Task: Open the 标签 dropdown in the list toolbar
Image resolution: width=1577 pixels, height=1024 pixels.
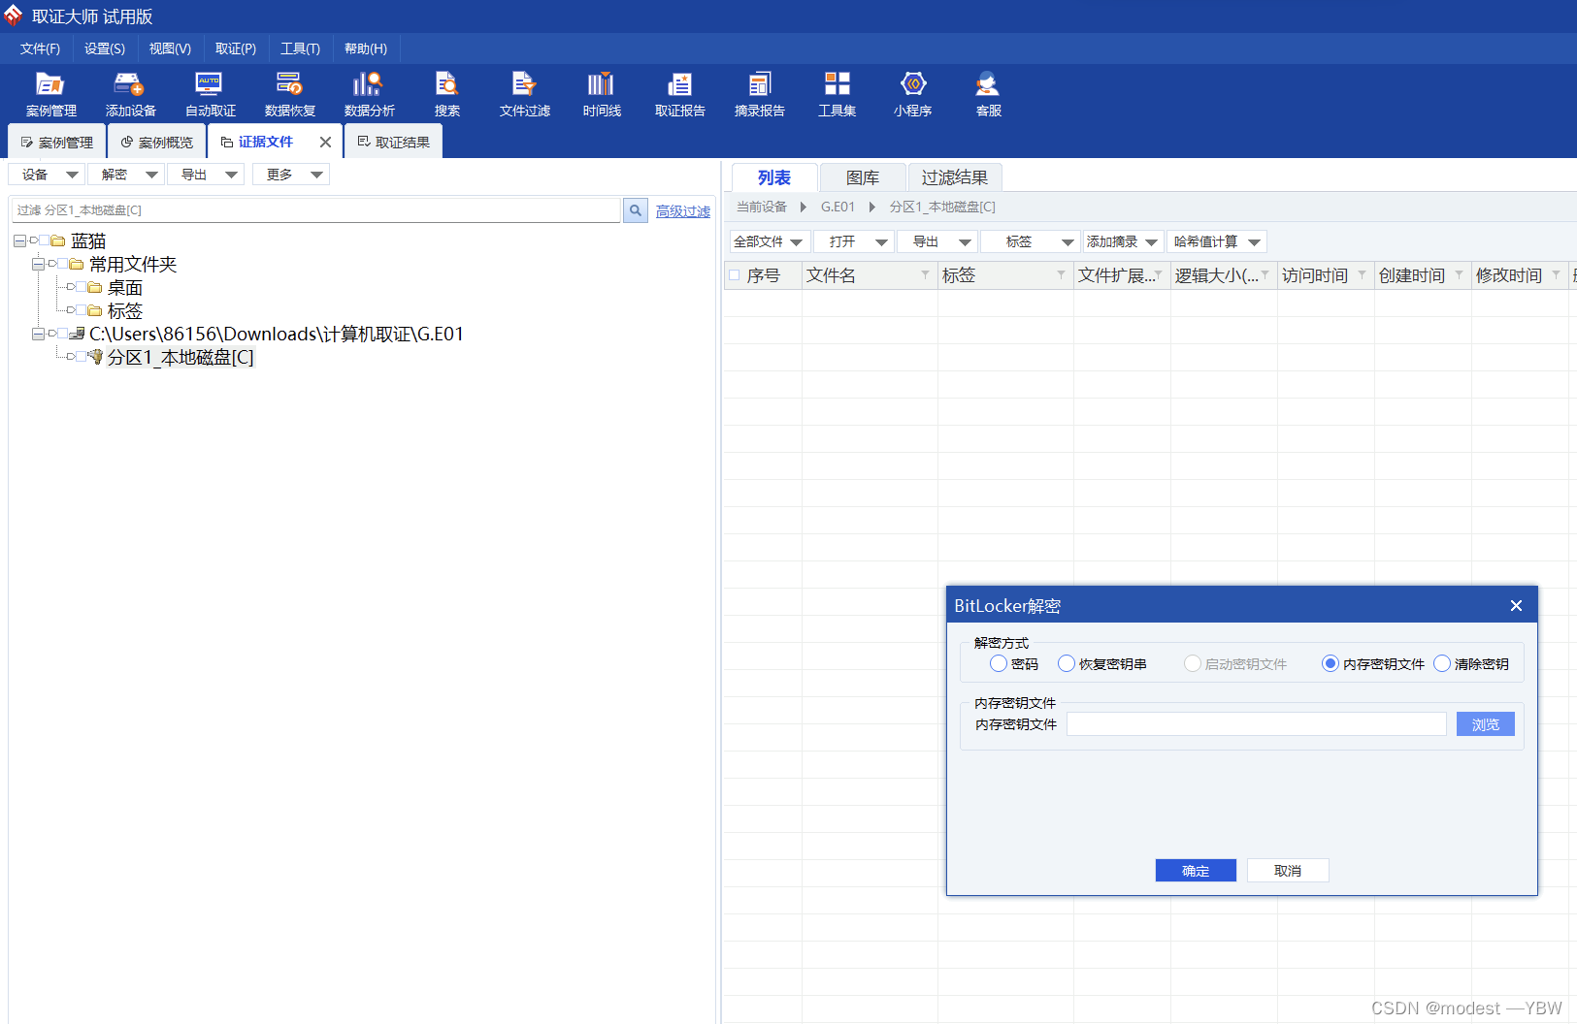Action: point(1030,241)
